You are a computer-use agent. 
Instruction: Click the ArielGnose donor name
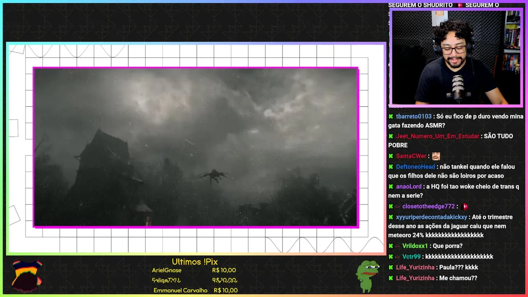(167, 271)
